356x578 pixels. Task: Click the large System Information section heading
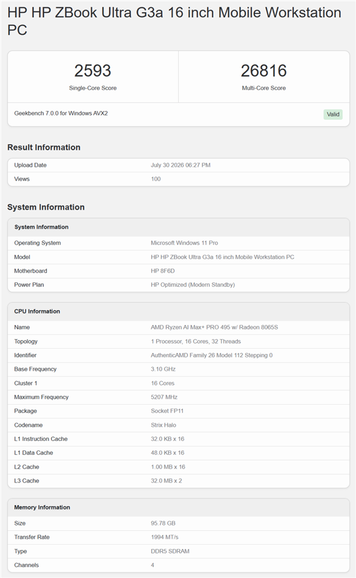[46, 207]
